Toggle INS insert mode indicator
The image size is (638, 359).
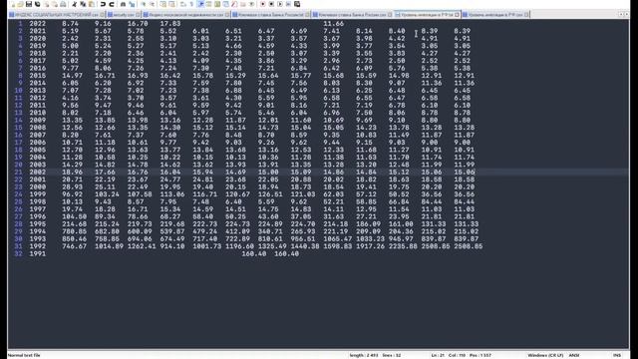pyautogui.click(x=617, y=355)
